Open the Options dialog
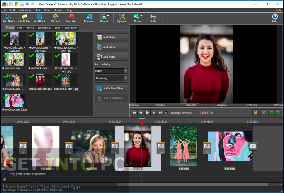This screenshot has height=193, width=284. click(122, 18)
